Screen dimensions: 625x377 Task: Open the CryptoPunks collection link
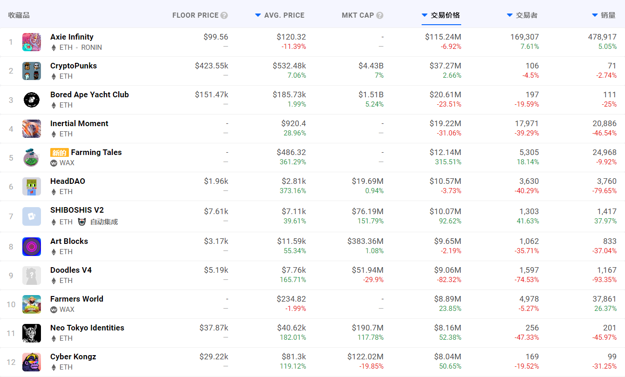[x=74, y=66]
